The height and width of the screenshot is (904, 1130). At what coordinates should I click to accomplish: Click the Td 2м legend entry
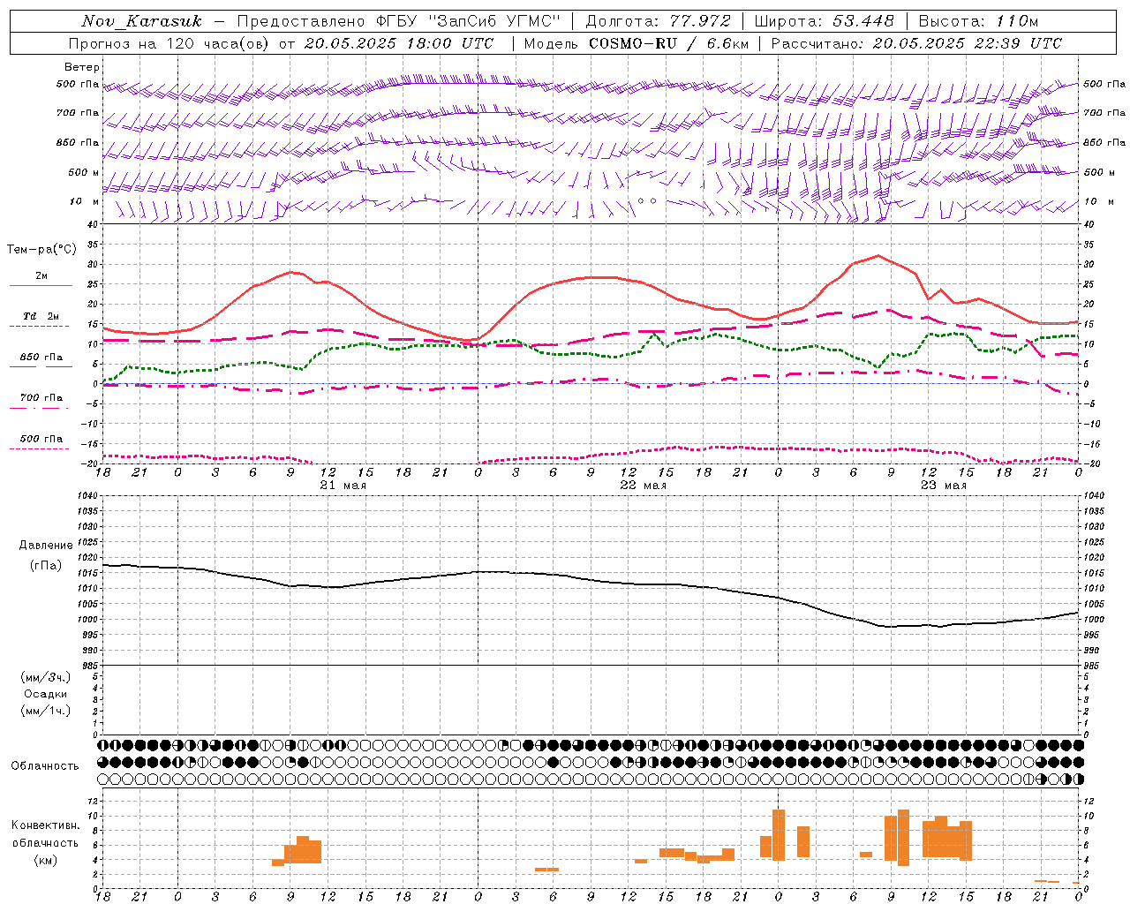[x=41, y=316]
